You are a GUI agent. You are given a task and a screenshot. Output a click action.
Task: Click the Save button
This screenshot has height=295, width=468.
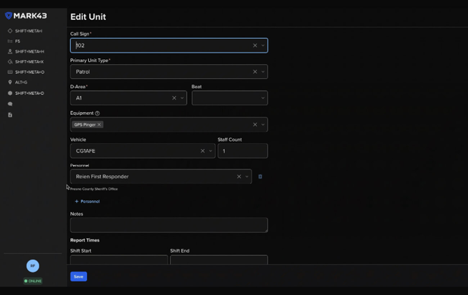click(x=78, y=277)
